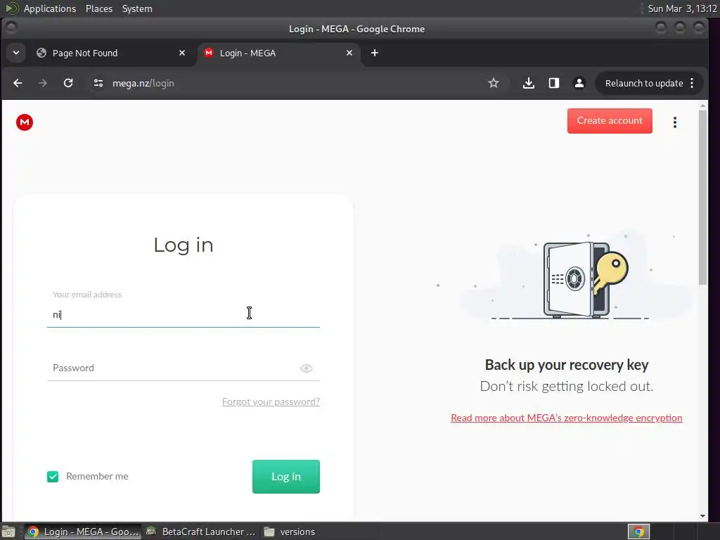Expand the tab search dropdown arrow
Viewport: 720px width, 540px height.
pos(16,53)
